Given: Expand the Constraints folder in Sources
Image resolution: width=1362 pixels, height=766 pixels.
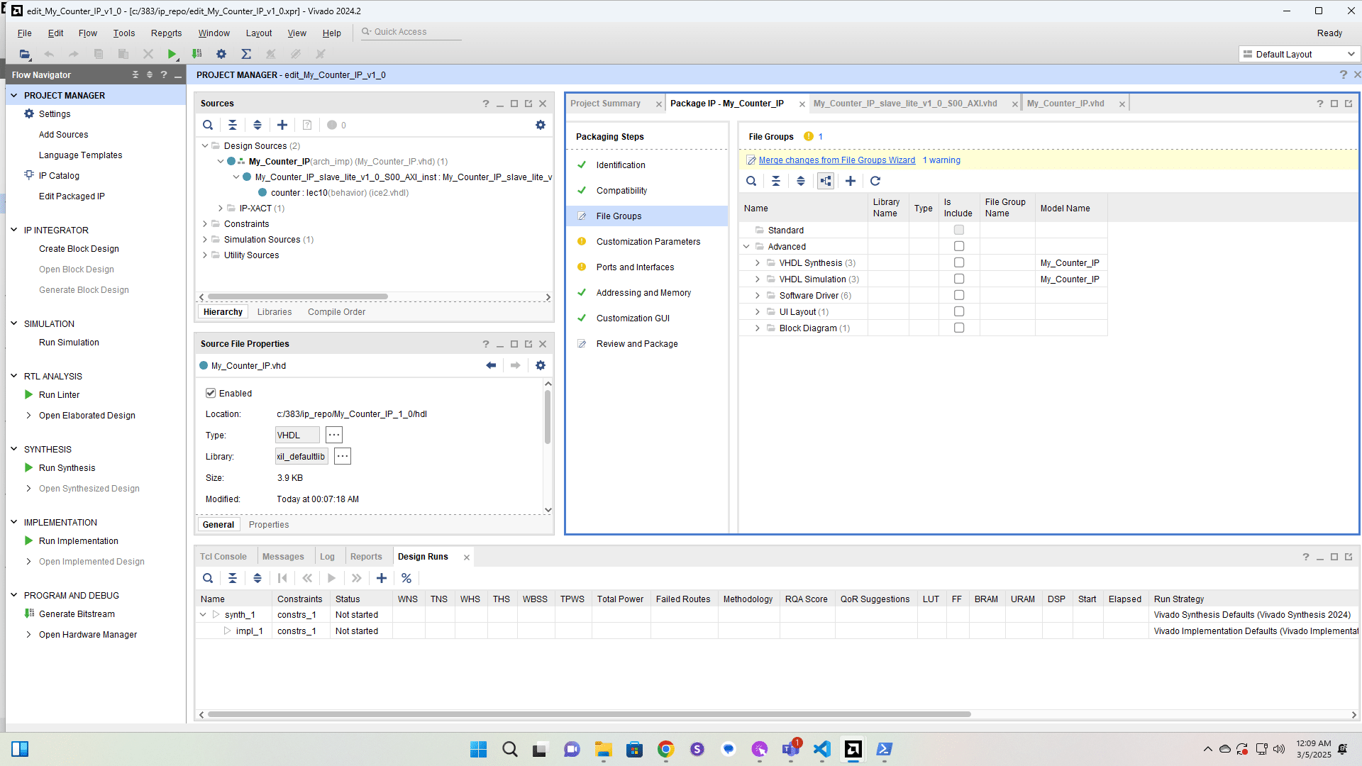Looking at the screenshot, I should click(x=204, y=223).
